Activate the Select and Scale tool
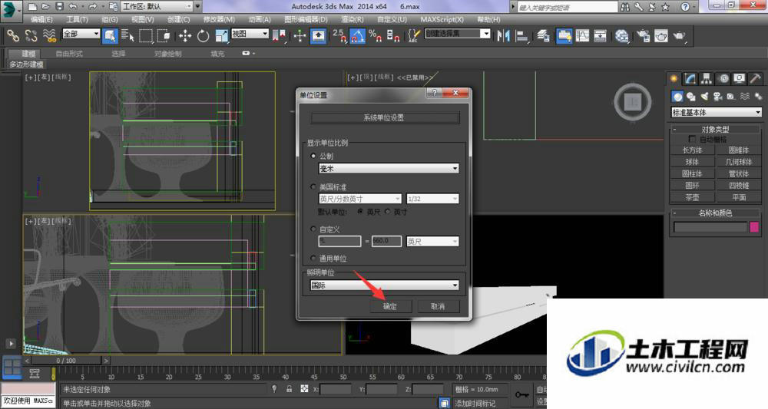Image resolution: width=768 pixels, height=409 pixels. (221, 36)
